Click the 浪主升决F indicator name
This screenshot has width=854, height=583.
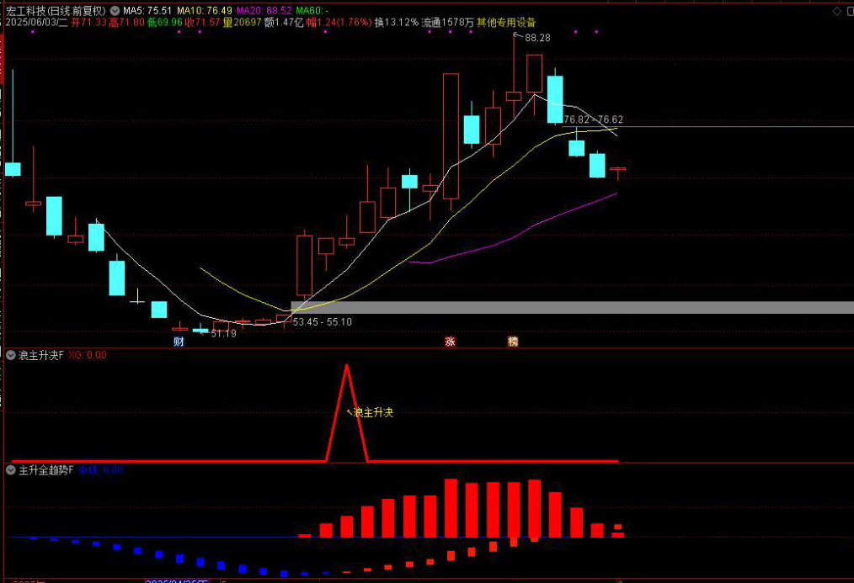point(40,355)
